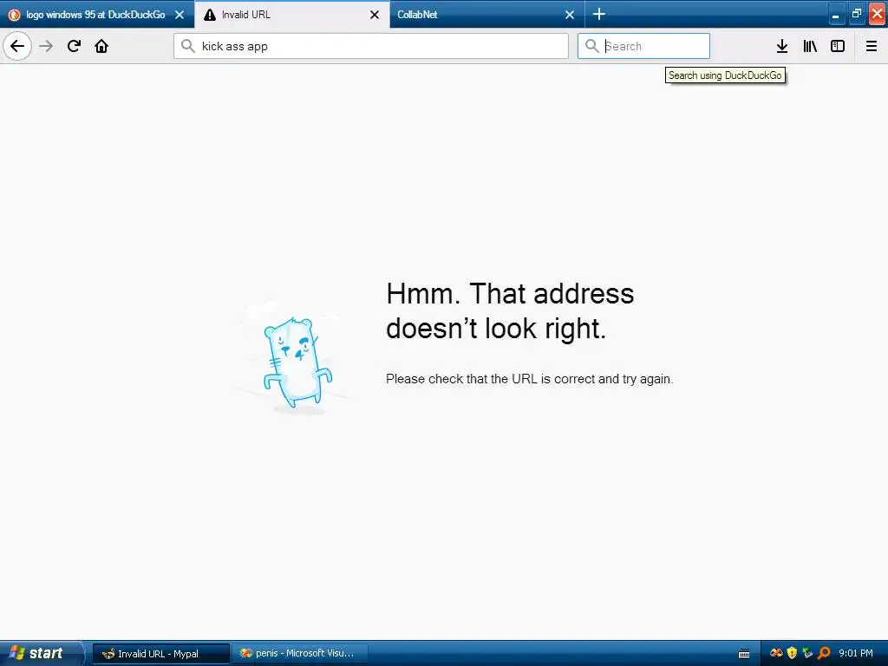Switch to 'logo windows 95 at DuckDuckGo' tab
The image size is (888, 666).
[x=97, y=14]
